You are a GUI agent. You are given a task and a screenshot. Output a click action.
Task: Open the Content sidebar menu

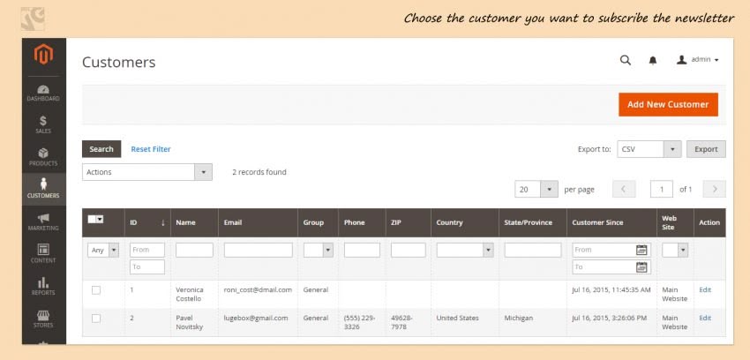pyautogui.click(x=43, y=254)
